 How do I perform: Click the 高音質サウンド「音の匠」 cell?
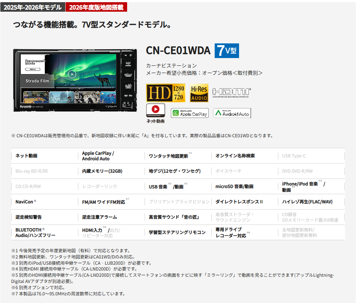[178, 217]
